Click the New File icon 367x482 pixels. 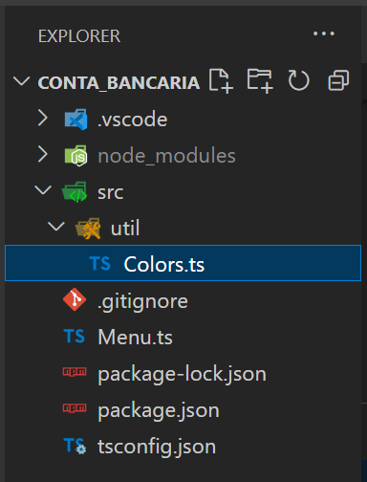[221, 81]
